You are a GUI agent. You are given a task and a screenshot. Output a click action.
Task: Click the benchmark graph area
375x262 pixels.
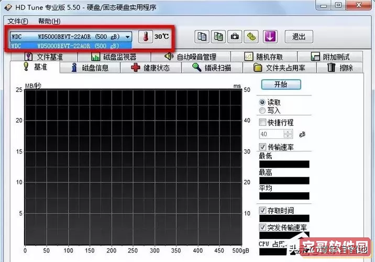tap(133, 167)
